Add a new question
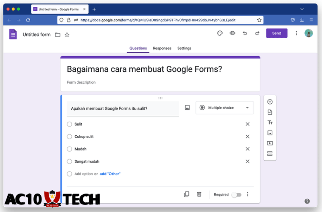The image size is (322, 212). [x=270, y=102]
